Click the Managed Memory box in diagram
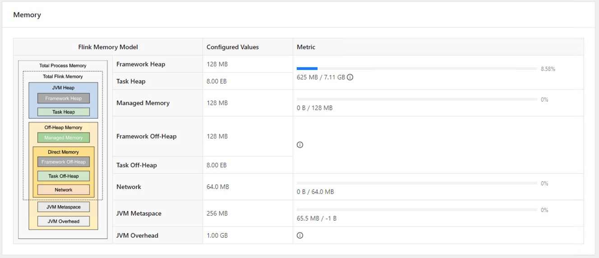The height and width of the screenshot is (258, 599). point(64,138)
